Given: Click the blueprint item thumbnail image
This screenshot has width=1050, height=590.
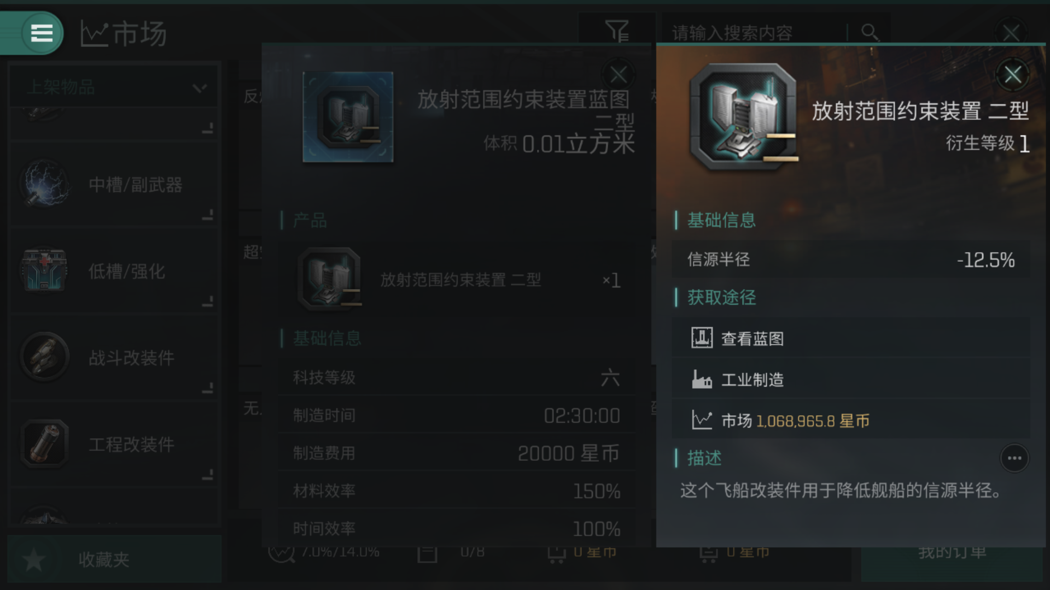Looking at the screenshot, I should pyautogui.click(x=348, y=117).
